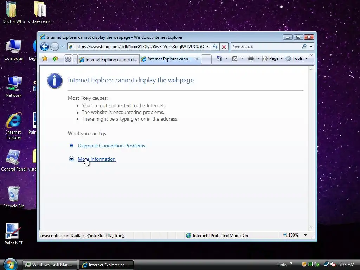This screenshot has width=360, height=270.
Task: Select the Computer desktop icon
Action: tap(14, 50)
